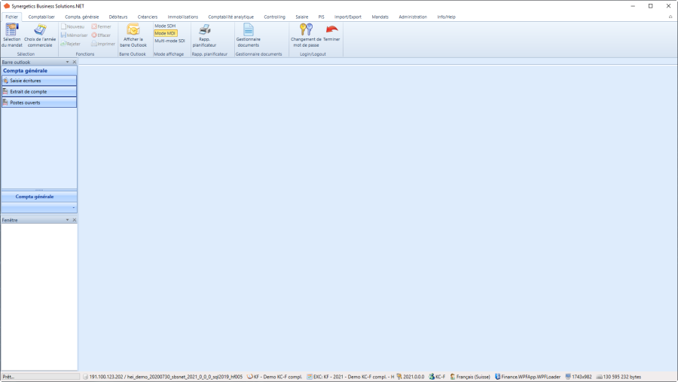The image size is (678, 382).
Task: Collapse the ribbon with top-right chevron
Action: pyautogui.click(x=670, y=17)
